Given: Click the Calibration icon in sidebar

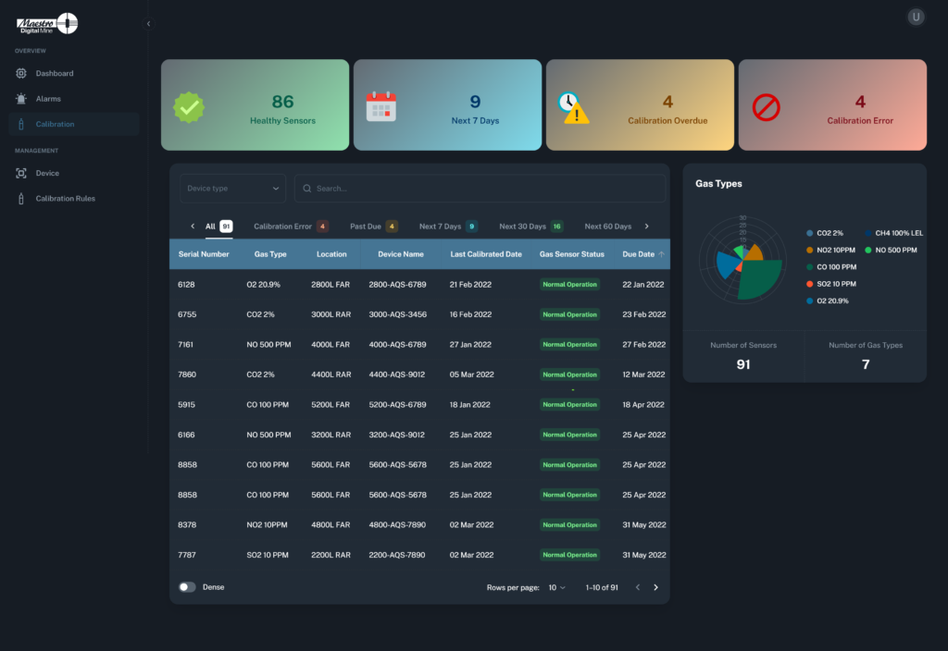Looking at the screenshot, I should (21, 124).
